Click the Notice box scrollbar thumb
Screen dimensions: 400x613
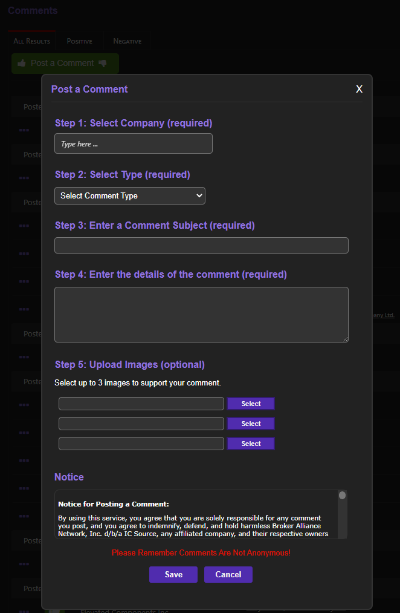(342, 496)
